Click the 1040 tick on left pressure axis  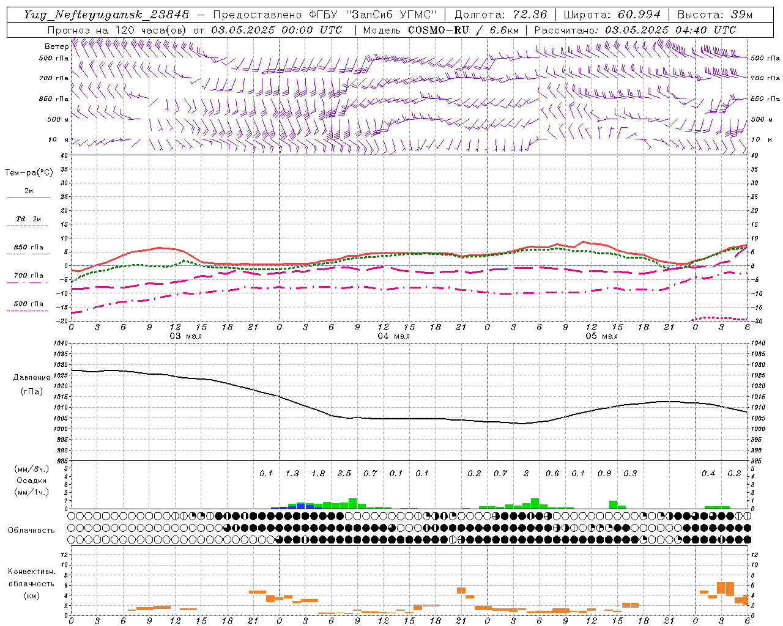[x=61, y=343]
